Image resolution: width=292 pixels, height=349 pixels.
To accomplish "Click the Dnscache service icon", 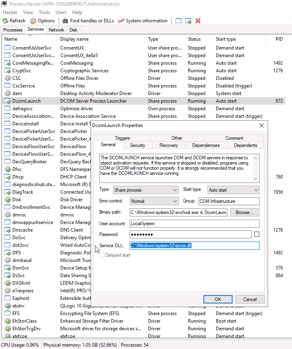I will (x=8, y=230).
